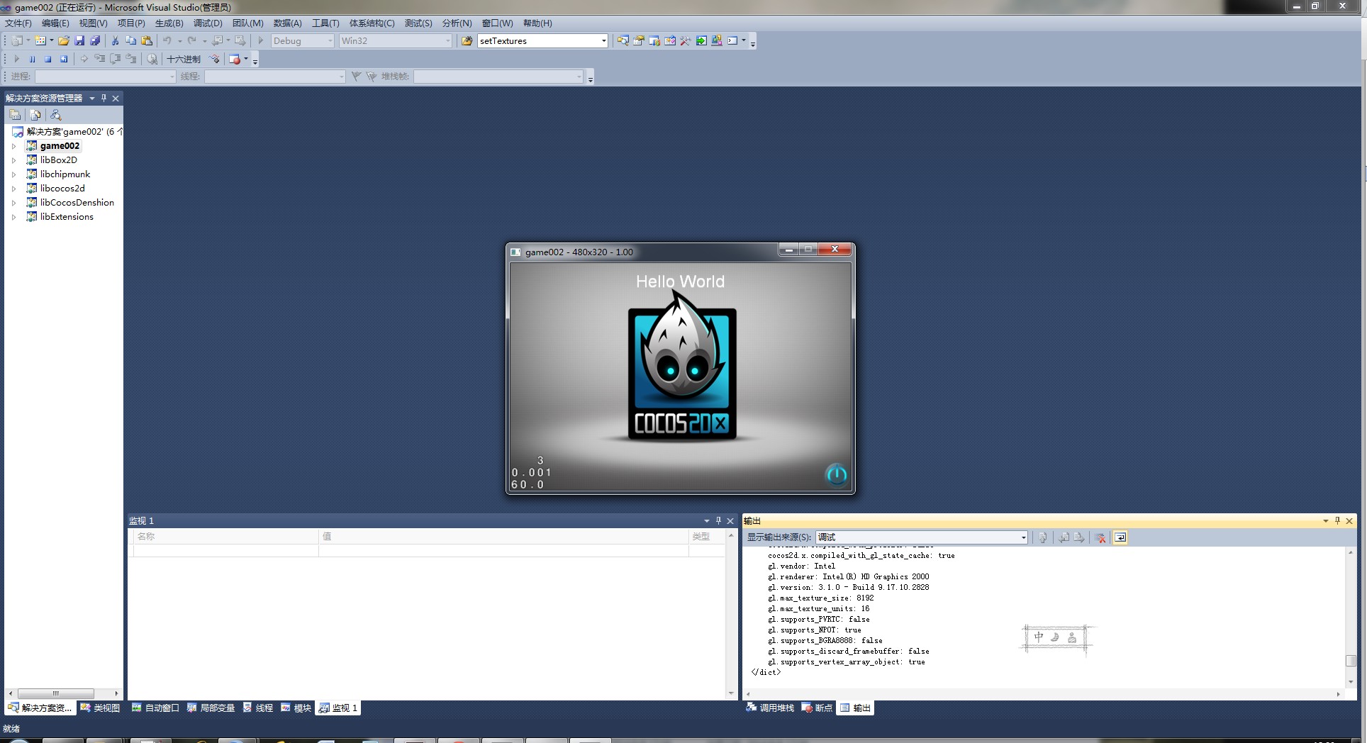Switch to the 局部变量 tab

point(211,708)
